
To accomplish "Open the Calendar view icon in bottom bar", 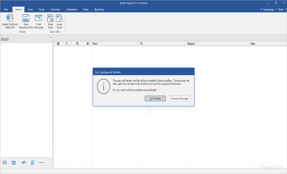I will click(x=14, y=163).
